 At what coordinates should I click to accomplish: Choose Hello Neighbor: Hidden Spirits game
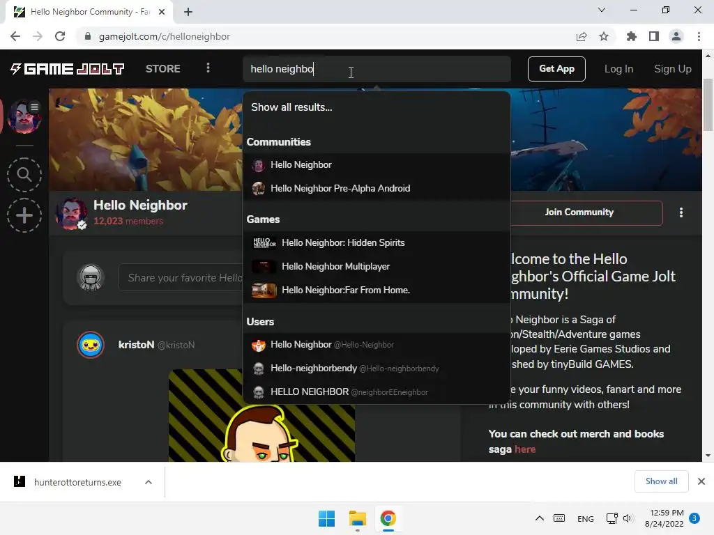pos(377,243)
